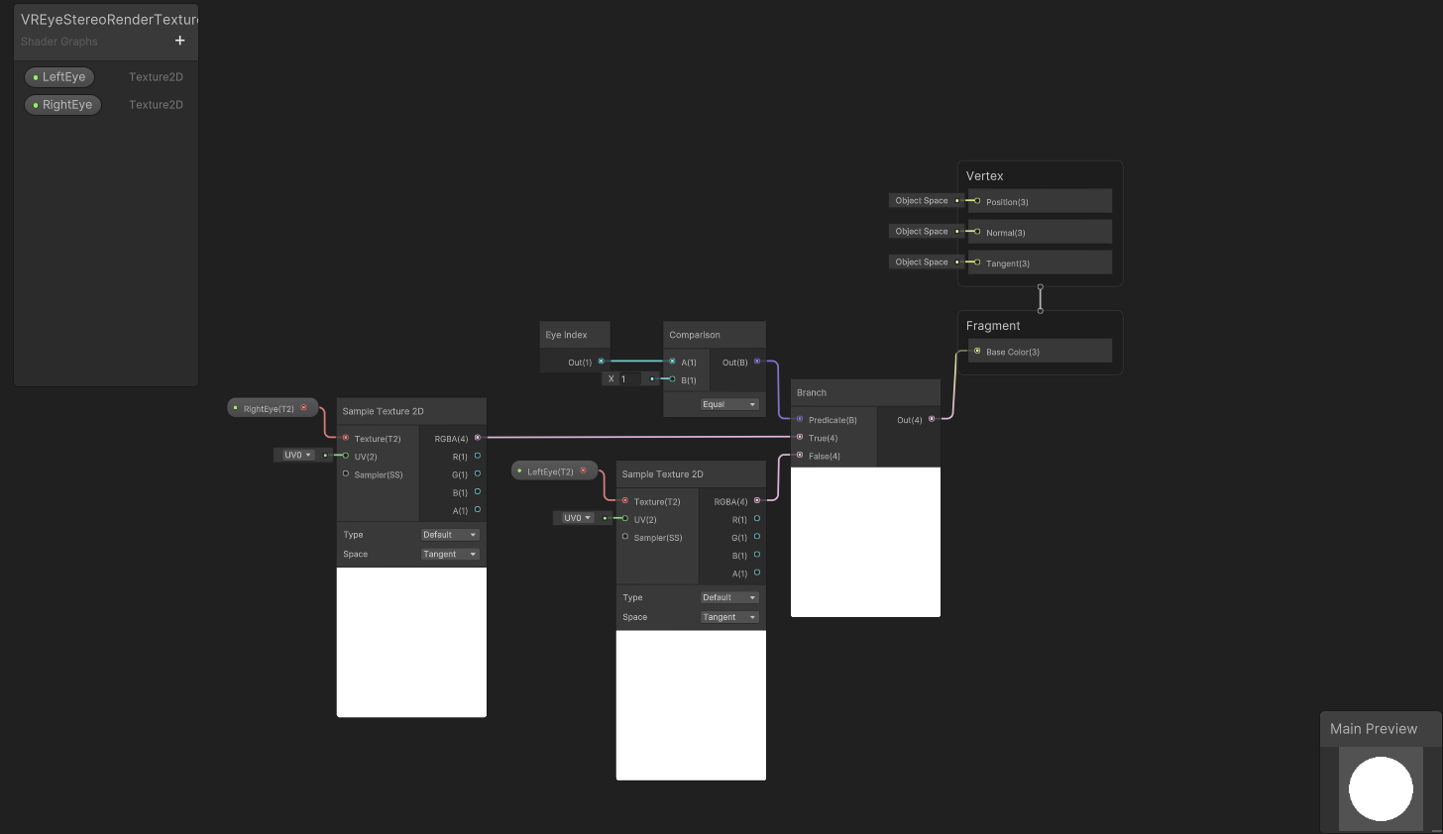Select the LeftEye property in the Blackboard
1443x834 pixels.
click(59, 77)
